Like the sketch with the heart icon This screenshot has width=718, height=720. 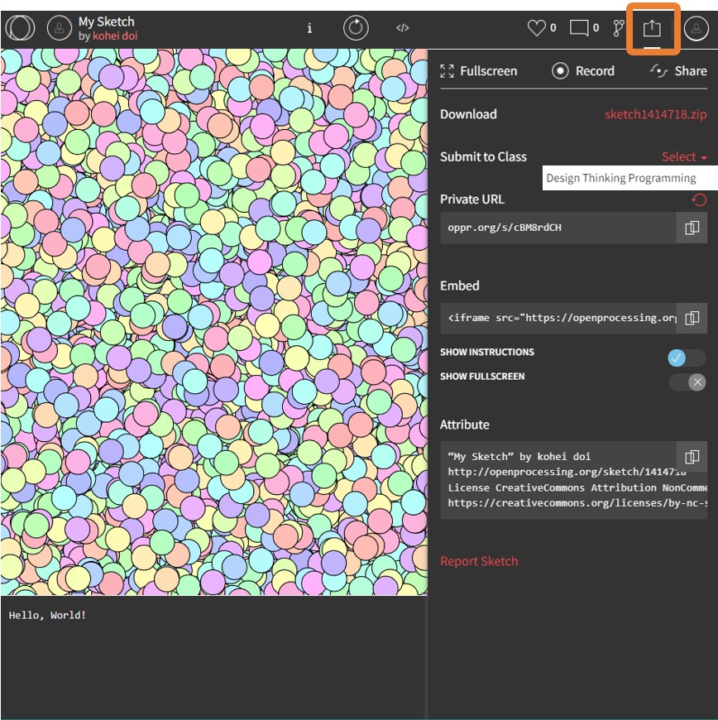pos(536,28)
